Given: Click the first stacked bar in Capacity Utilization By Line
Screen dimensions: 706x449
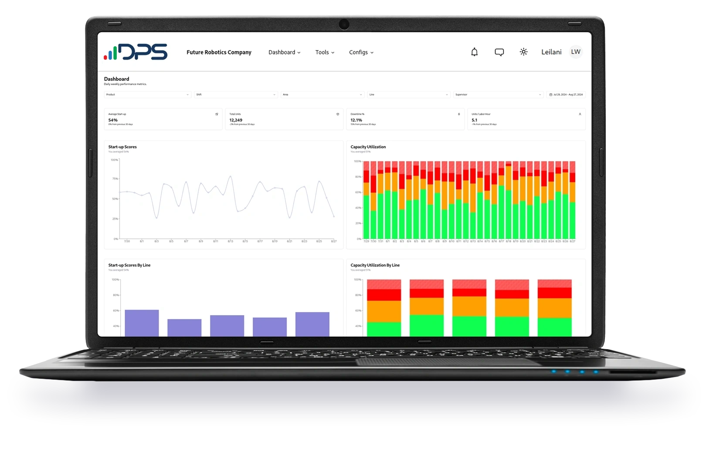Looking at the screenshot, I should pos(384,308).
